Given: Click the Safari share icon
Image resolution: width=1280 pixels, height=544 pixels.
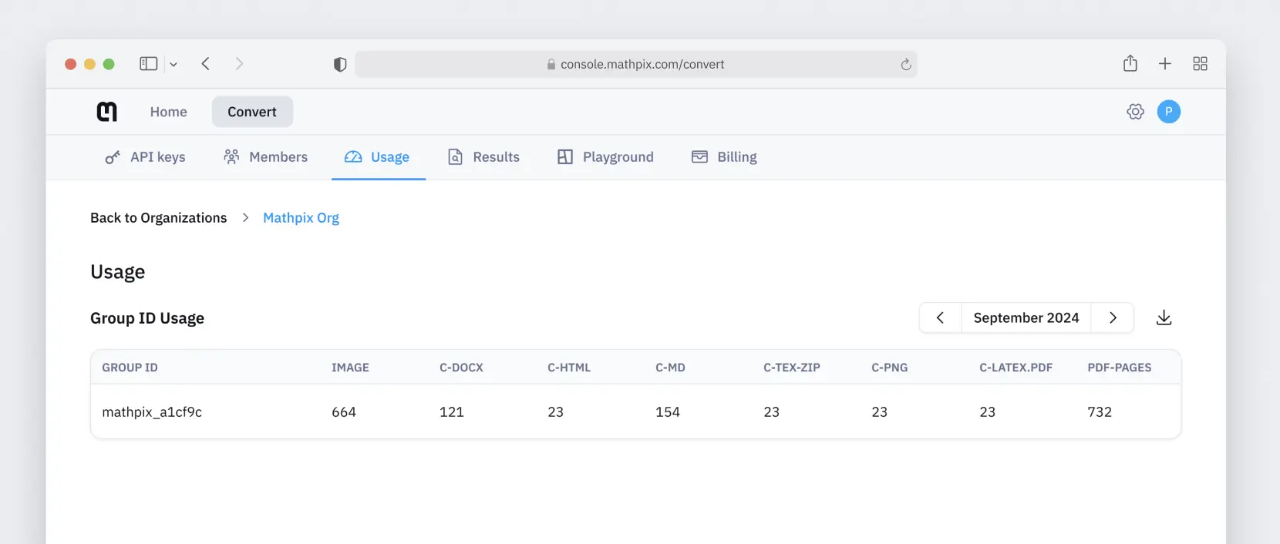Looking at the screenshot, I should [1130, 63].
